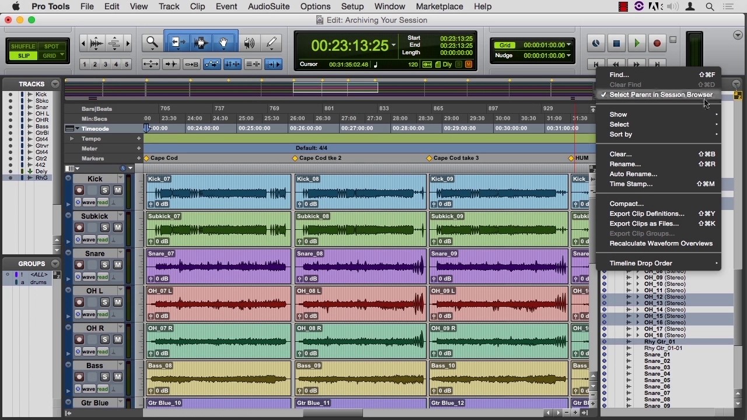
Task: Stop playback with the Stop button
Action: [x=616, y=43]
